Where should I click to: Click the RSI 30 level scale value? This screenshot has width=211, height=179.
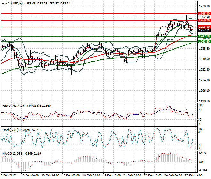pos(200,119)
